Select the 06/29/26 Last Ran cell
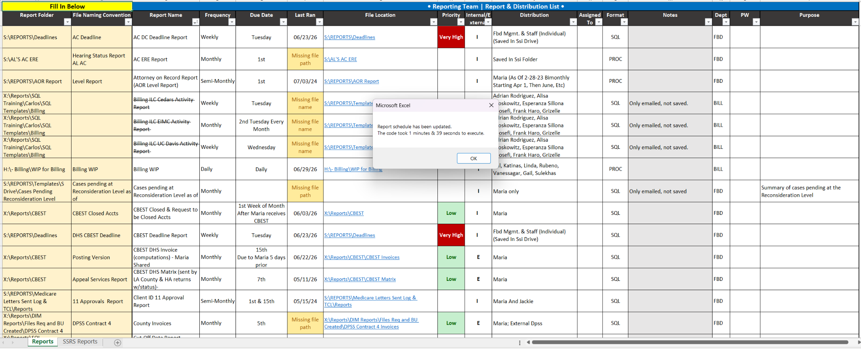 305,169
